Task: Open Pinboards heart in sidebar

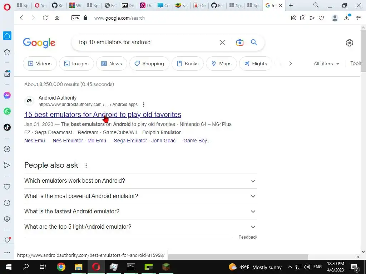Action: tap(7, 187)
